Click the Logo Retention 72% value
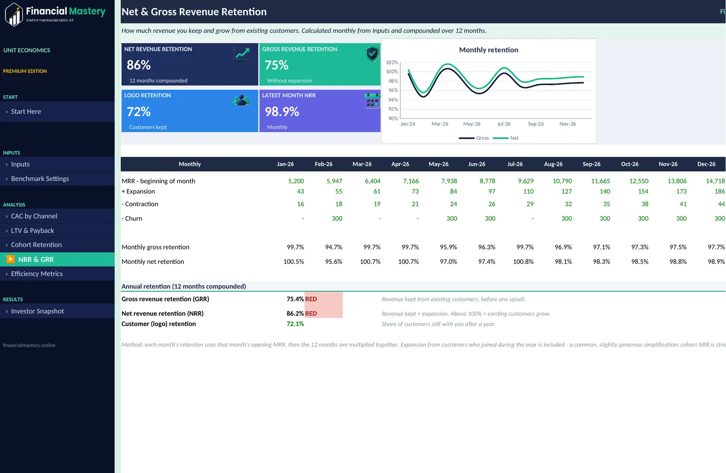This screenshot has height=473, width=726. [139, 112]
